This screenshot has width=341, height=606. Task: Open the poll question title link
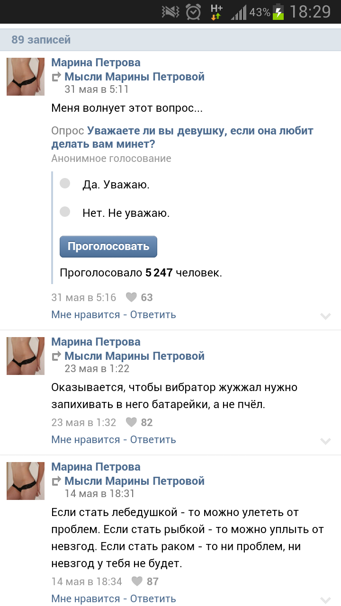tap(182, 137)
